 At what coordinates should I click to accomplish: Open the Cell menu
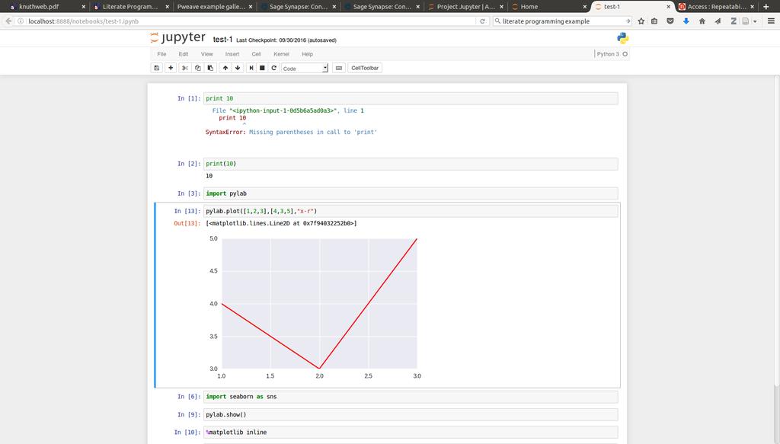tap(256, 54)
